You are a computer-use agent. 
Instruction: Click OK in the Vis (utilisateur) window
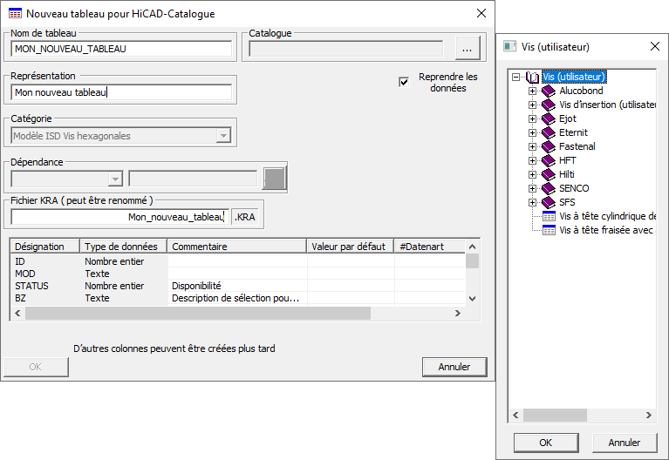tap(546, 443)
